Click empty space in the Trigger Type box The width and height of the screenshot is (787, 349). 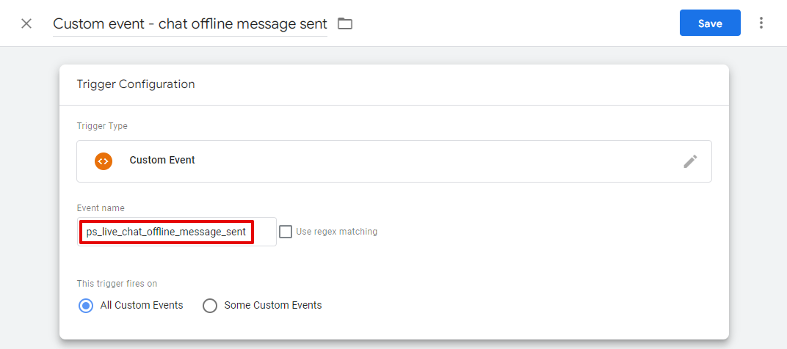[440, 161]
